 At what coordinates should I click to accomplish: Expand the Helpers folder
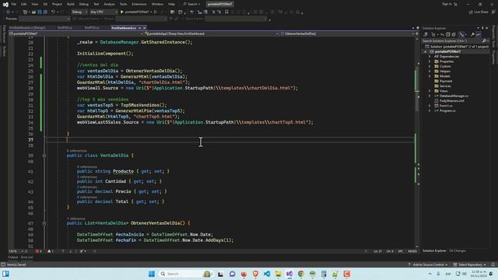tap(430, 72)
